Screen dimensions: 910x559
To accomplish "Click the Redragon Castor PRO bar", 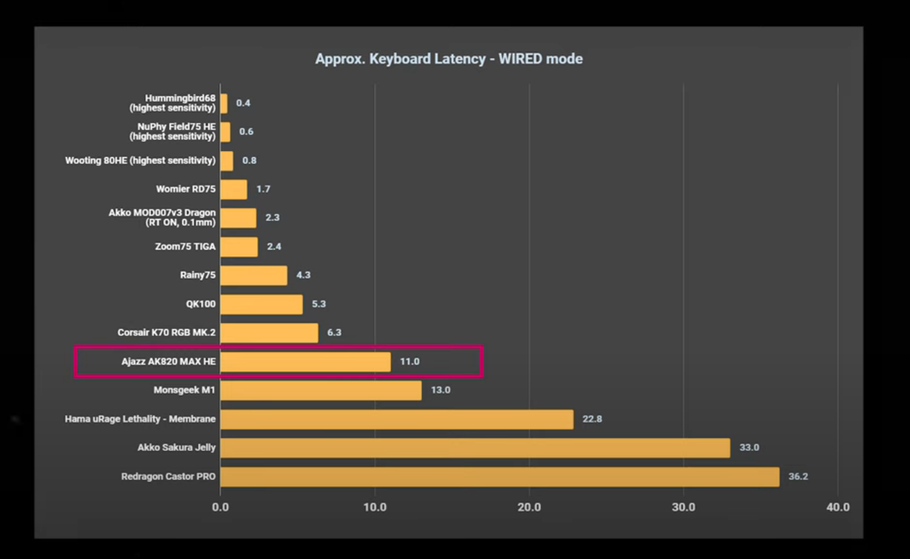I will pos(500,477).
